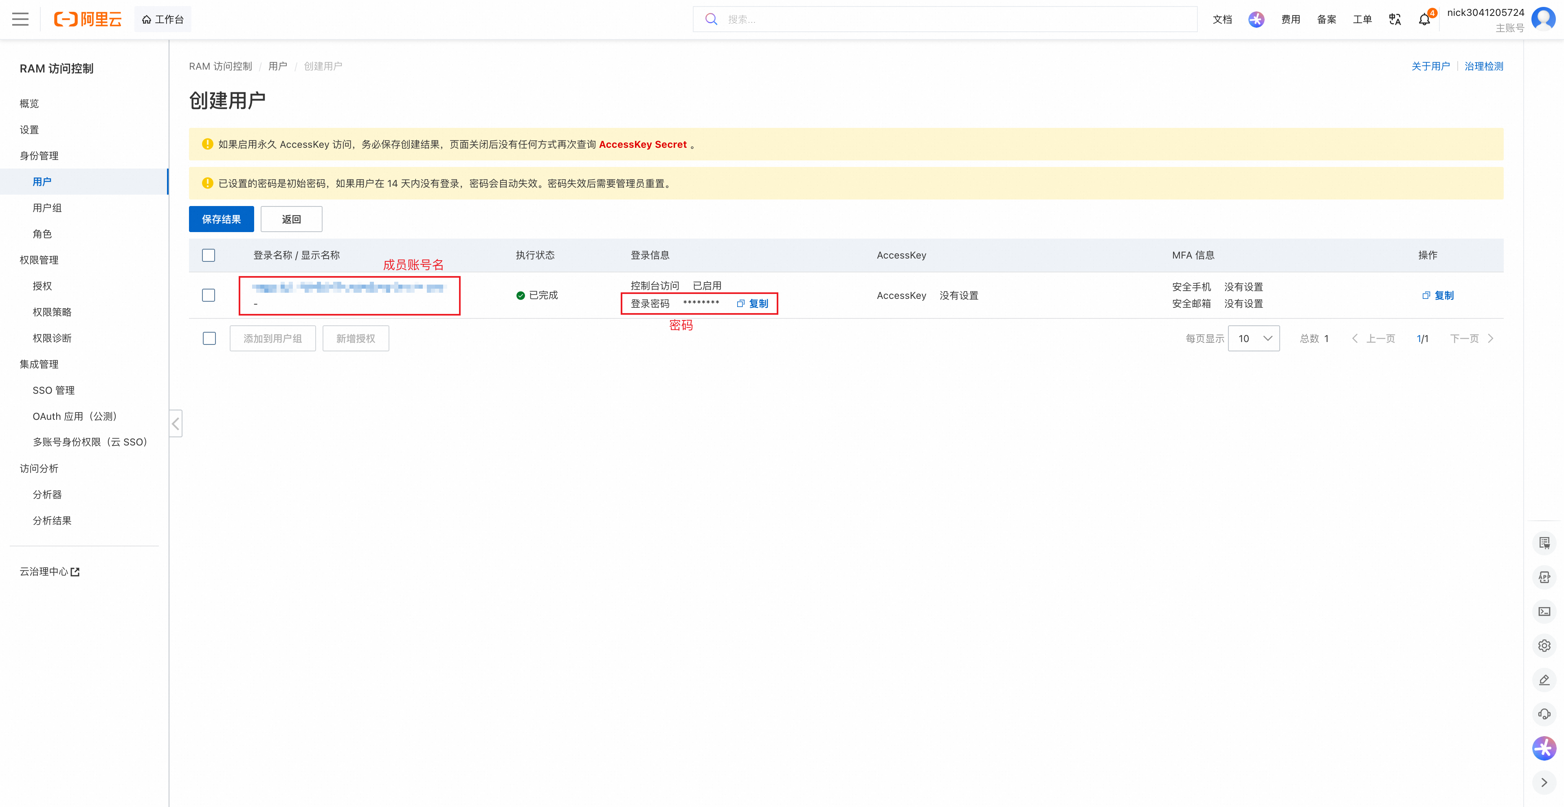This screenshot has height=807, width=1564.
Task: Click the 添加到用户组 button
Action: (x=272, y=339)
